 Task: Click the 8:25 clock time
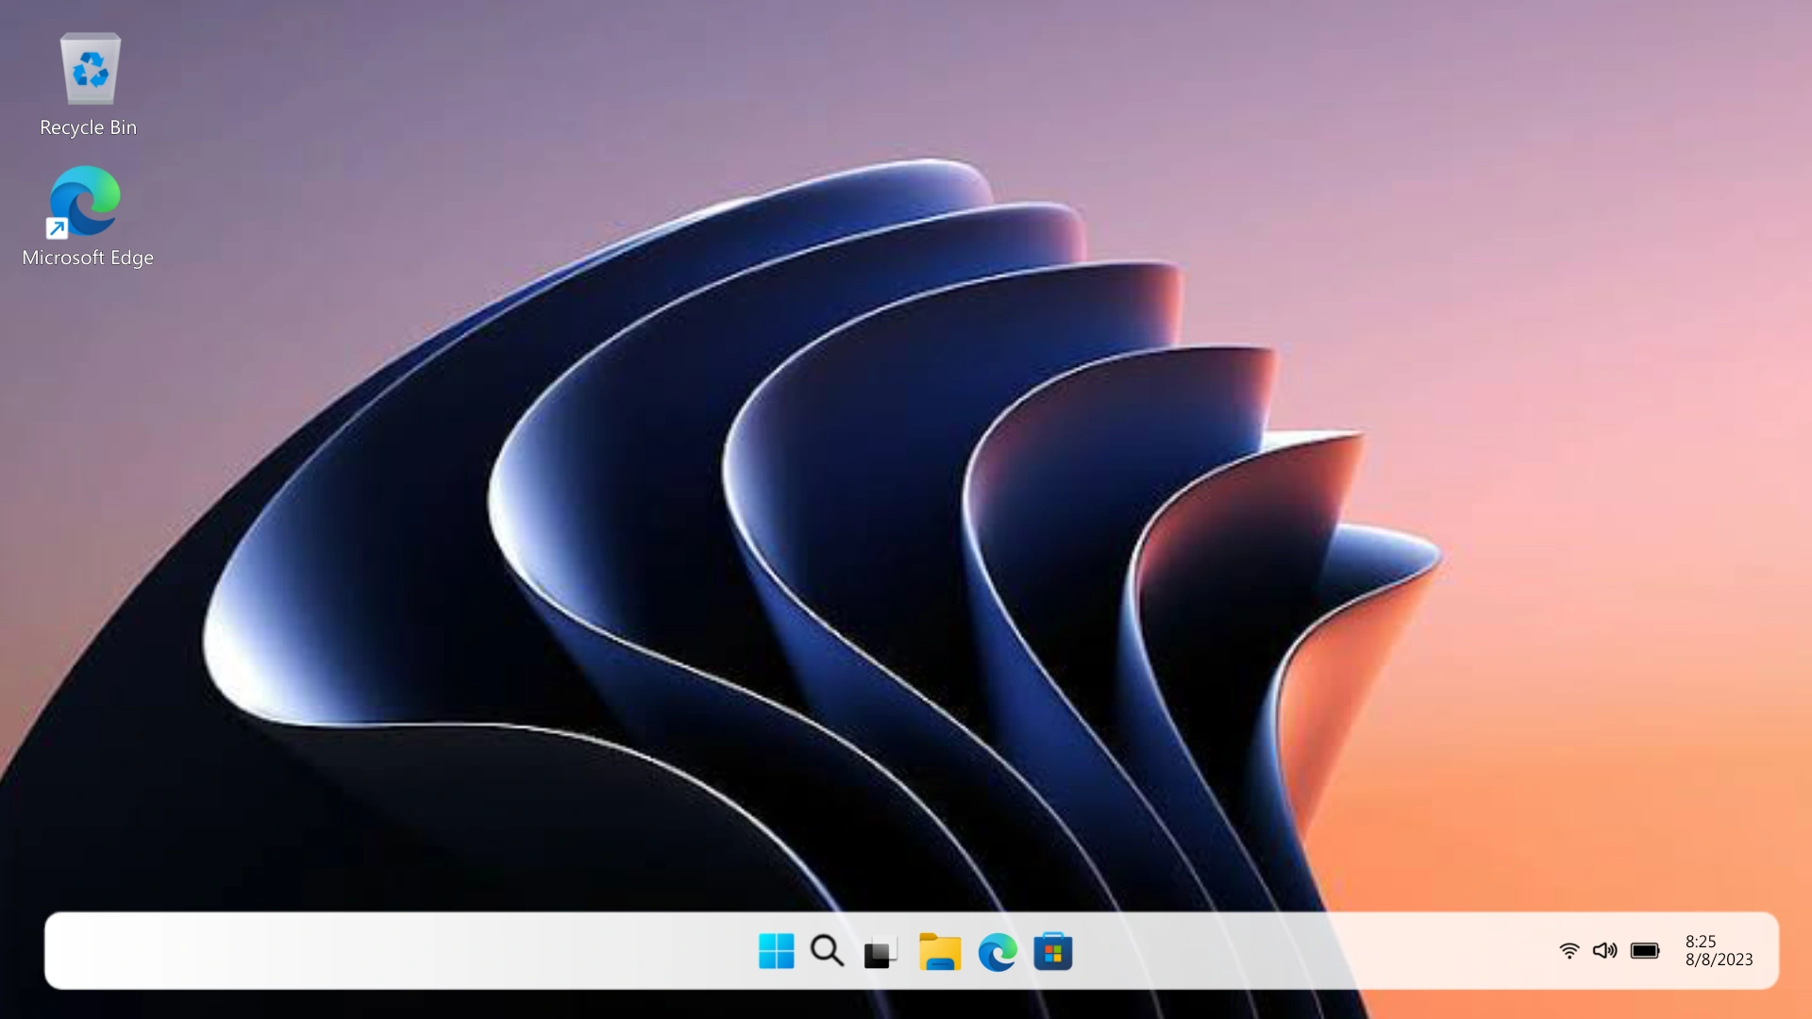tap(1701, 942)
